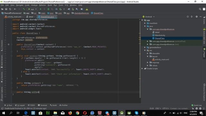Click the Debug app bug icon

click(48, 9)
